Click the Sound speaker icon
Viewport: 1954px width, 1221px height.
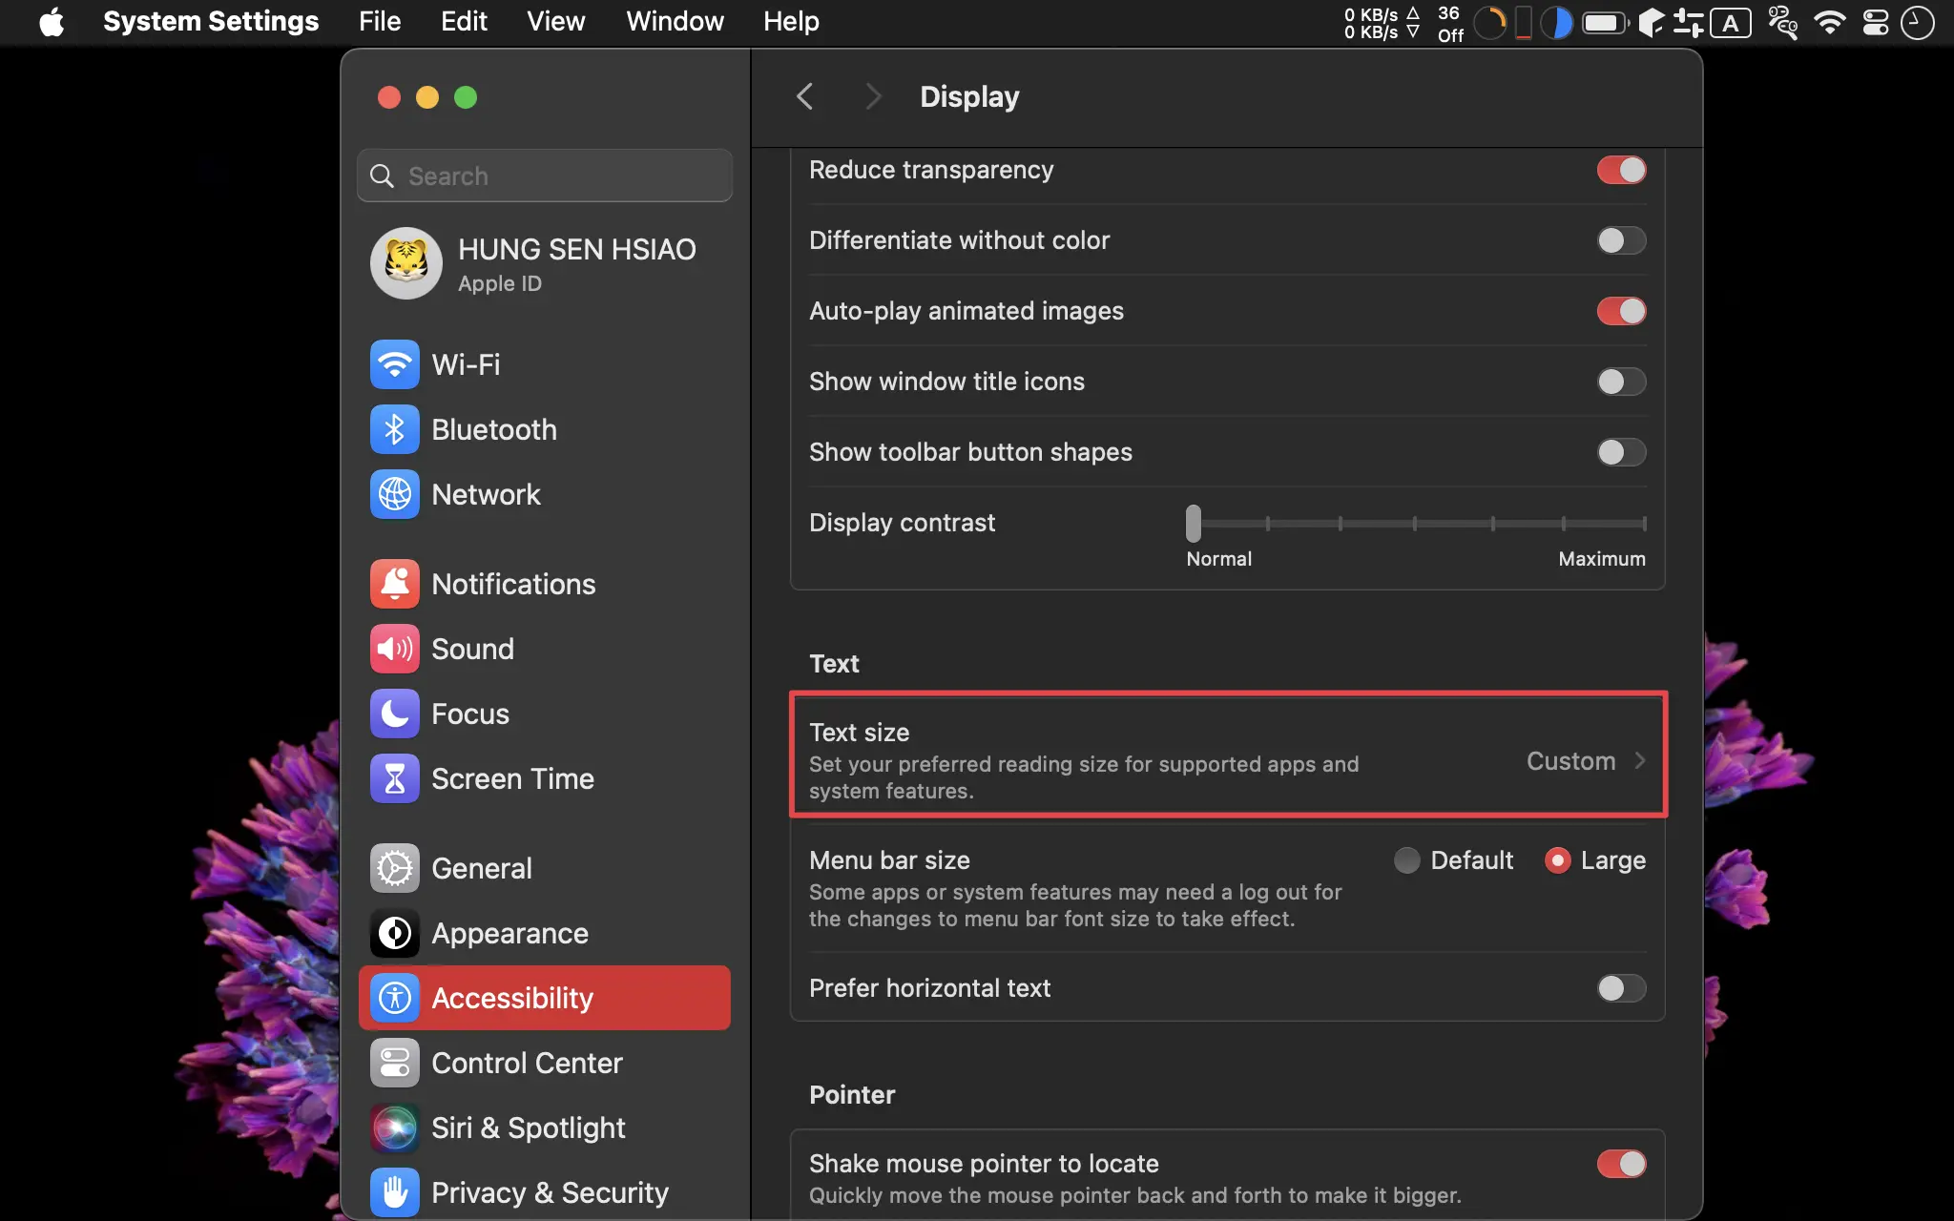click(x=394, y=649)
